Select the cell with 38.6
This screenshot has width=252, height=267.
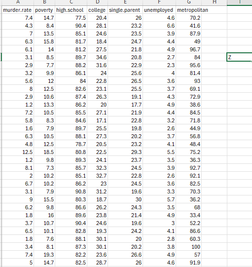[x=189, y=105]
